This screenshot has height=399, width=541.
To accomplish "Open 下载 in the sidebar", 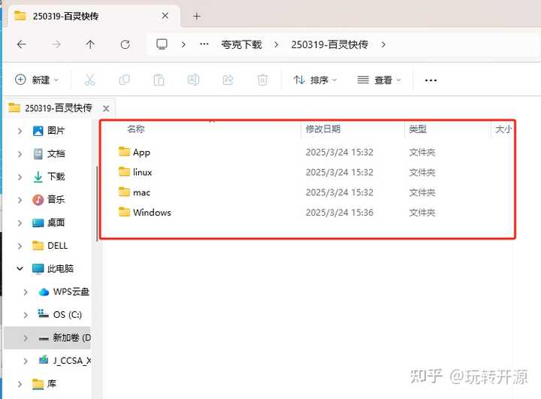I will coord(56,177).
